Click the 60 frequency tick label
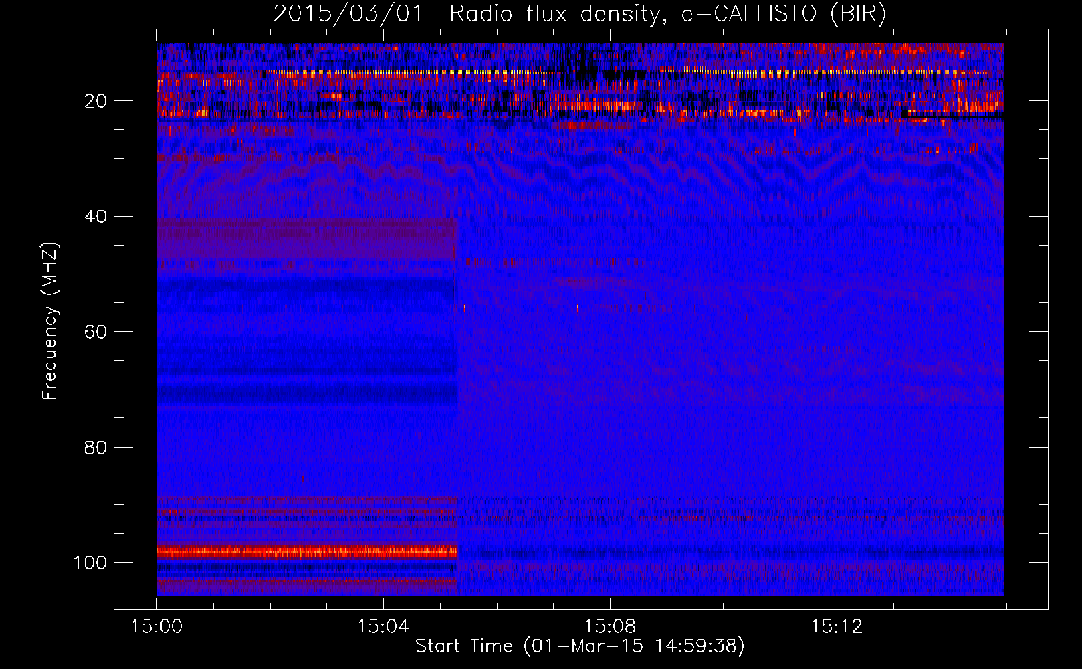The image size is (1082, 669). (96, 332)
